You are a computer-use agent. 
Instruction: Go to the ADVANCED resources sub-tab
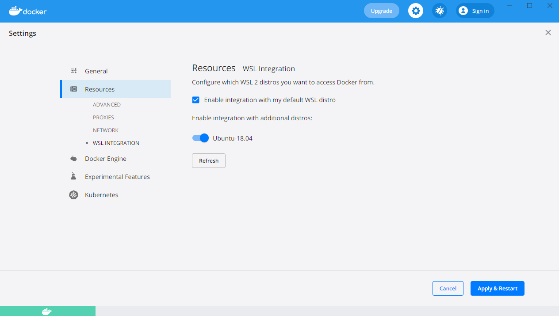coord(107,105)
